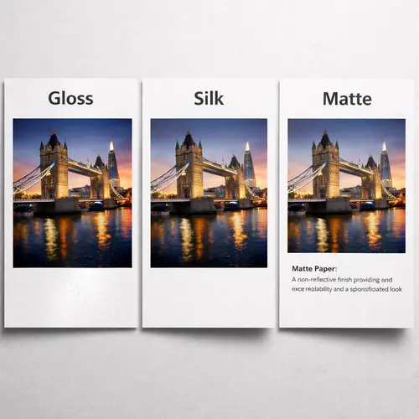Click the 'Matte Paper:' label
This screenshot has height=419, width=419.
coord(314,269)
